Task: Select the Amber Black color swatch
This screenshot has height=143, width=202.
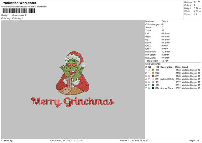Action: (x=153, y=88)
